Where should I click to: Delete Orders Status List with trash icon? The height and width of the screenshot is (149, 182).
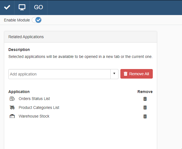[x=145, y=99]
